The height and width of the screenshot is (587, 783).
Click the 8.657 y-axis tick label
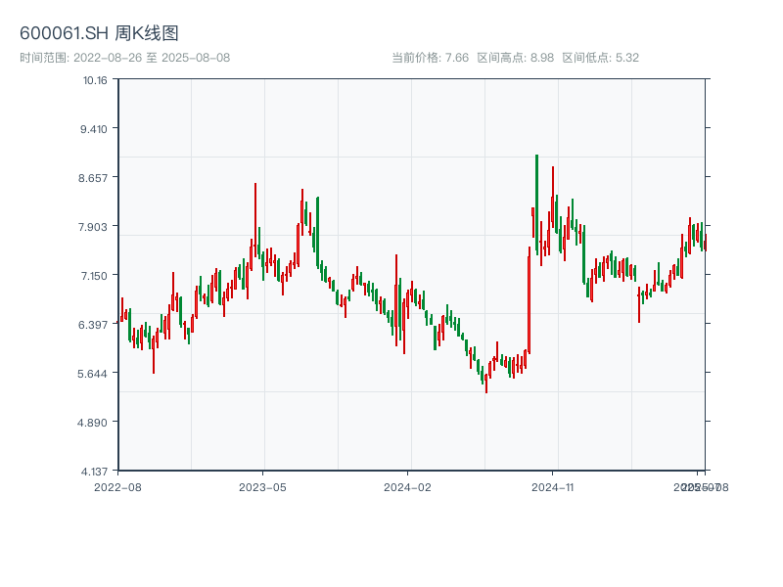[94, 178]
